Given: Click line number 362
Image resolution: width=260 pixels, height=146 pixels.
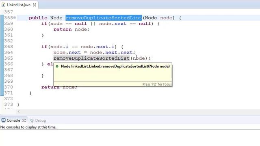Looking at the screenshot, I should click(x=9, y=41).
